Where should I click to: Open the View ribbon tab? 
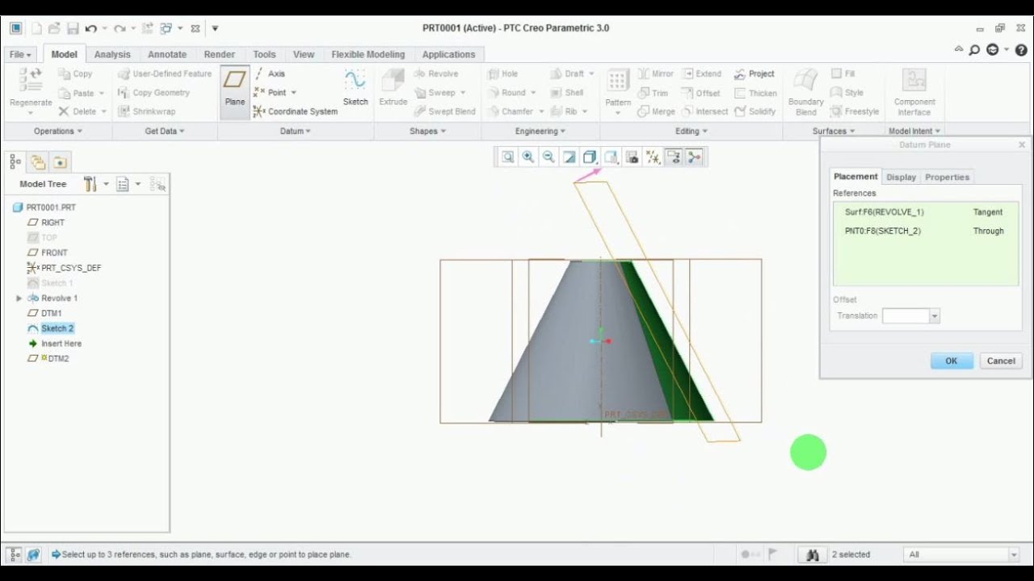pos(304,55)
